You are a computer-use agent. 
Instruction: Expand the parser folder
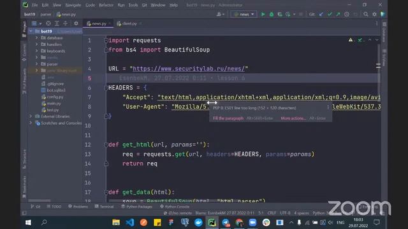[x=37, y=64]
